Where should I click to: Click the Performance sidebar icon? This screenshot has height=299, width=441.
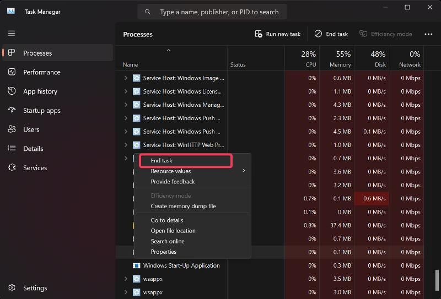(12, 72)
